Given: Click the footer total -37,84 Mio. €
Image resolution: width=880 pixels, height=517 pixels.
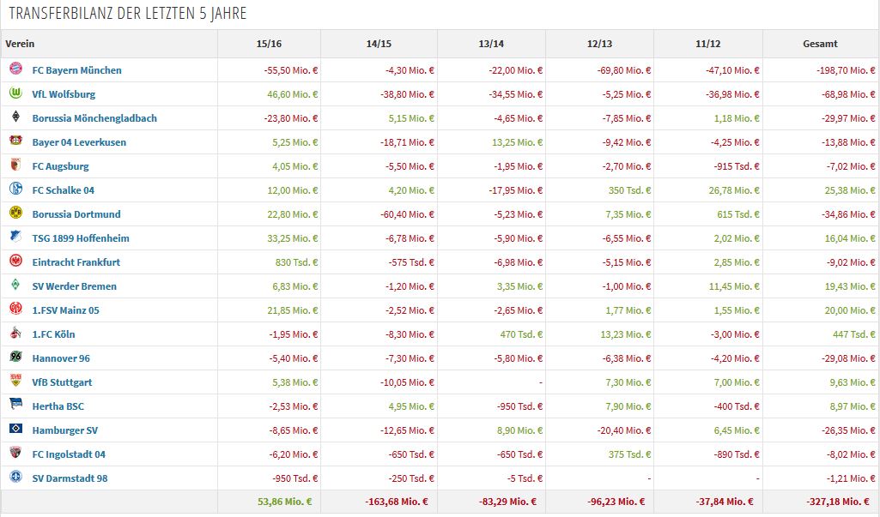Looking at the screenshot, I should pyautogui.click(x=725, y=502).
